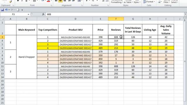This screenshot has width=187, height=105.
Task: Align cell text to the right
Action: (x=65, y=1)
